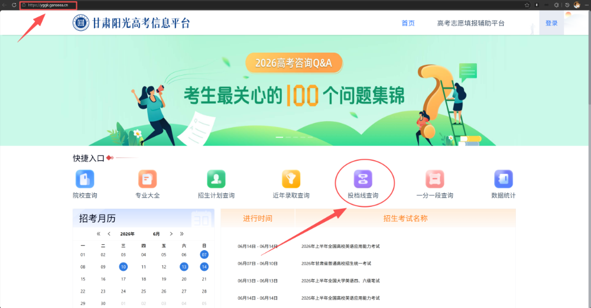Viewport: 591px width, 308px height.
Task: Open the browser extension icon beside the history icon
Action: point(556,5)
